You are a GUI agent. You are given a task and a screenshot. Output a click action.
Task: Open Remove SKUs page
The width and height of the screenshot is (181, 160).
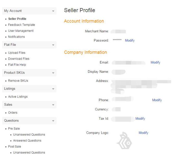tap(18, 81)
